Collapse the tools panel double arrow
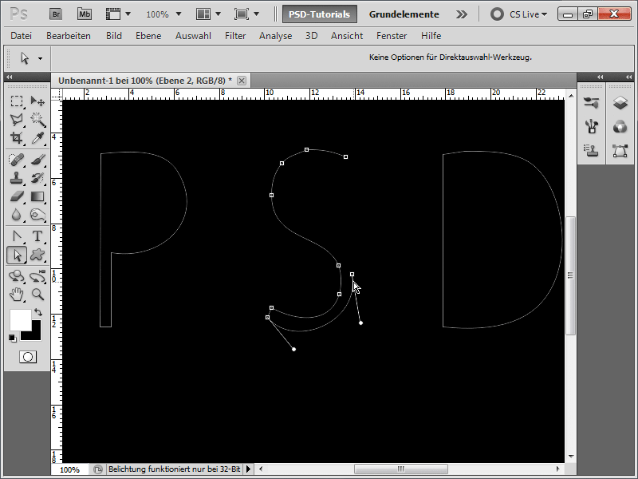 pyautogui.click(x=9, y=77)
